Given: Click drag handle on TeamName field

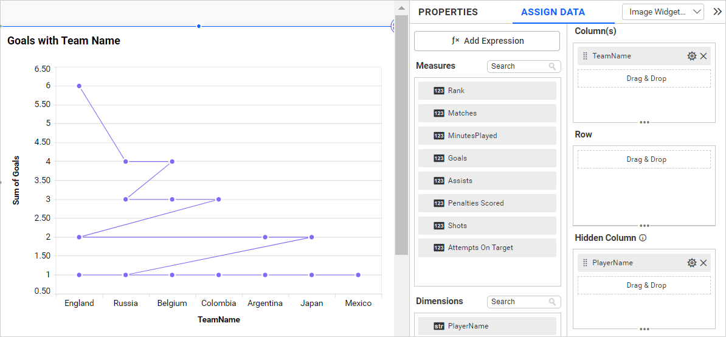Looking at the screenshot, I should pos(585,56).
